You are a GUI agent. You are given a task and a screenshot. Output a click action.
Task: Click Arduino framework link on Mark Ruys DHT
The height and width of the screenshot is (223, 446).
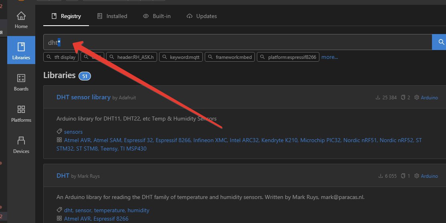429,176
